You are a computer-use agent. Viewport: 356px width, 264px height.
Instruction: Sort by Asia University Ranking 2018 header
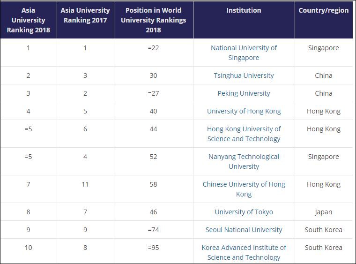[28, 20]
